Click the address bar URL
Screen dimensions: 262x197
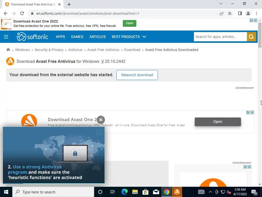point(88,13)
